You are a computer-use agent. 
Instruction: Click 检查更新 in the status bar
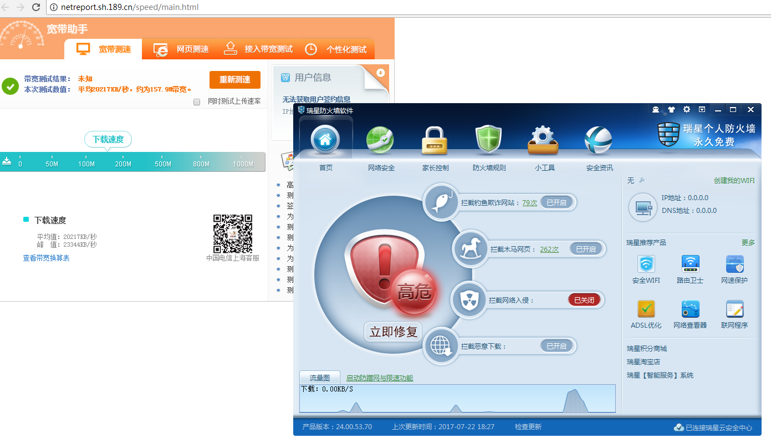click(x=528, y=426)
